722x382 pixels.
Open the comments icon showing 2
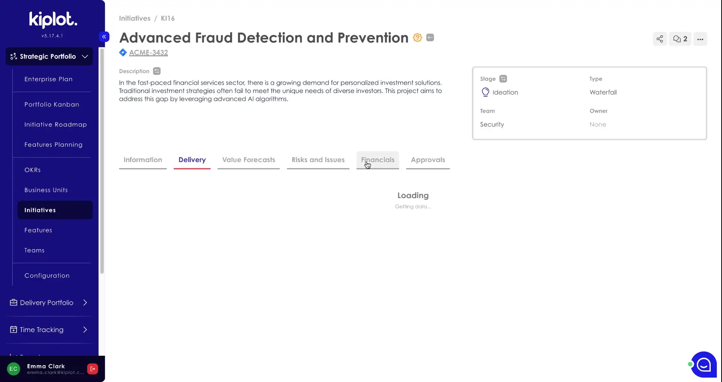click(680, 39)
